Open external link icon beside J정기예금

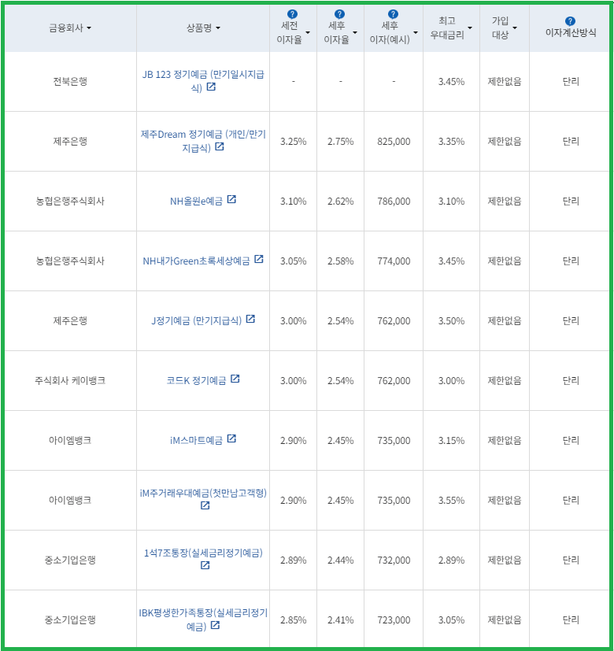click(x=250, y=320)
